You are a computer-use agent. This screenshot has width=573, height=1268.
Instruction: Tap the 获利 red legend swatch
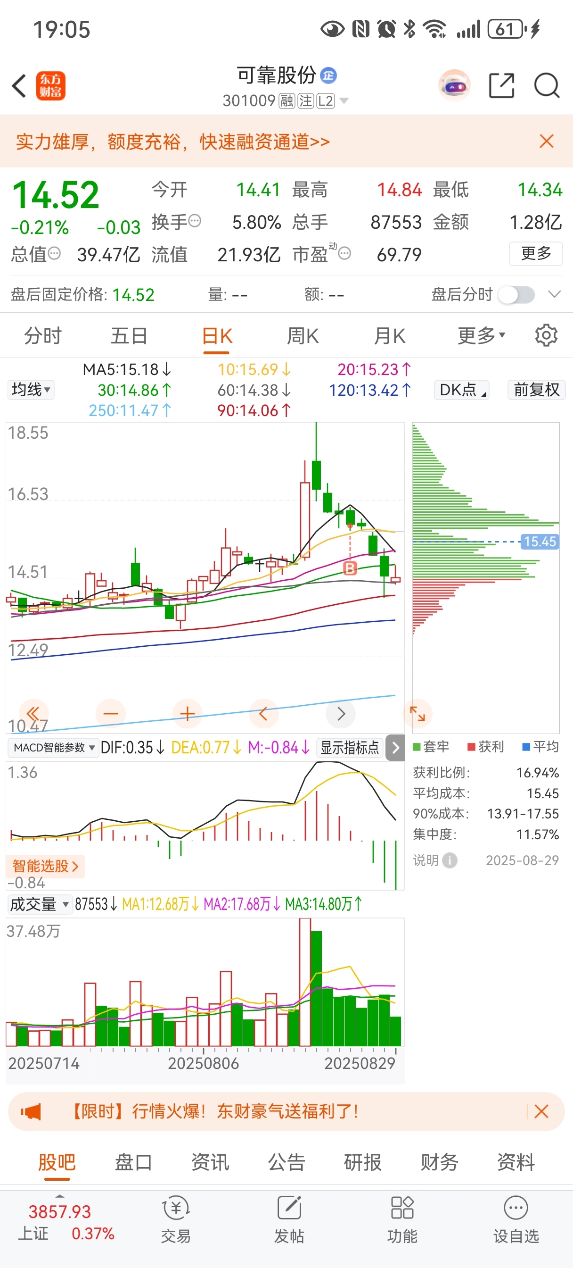(471, 747)
